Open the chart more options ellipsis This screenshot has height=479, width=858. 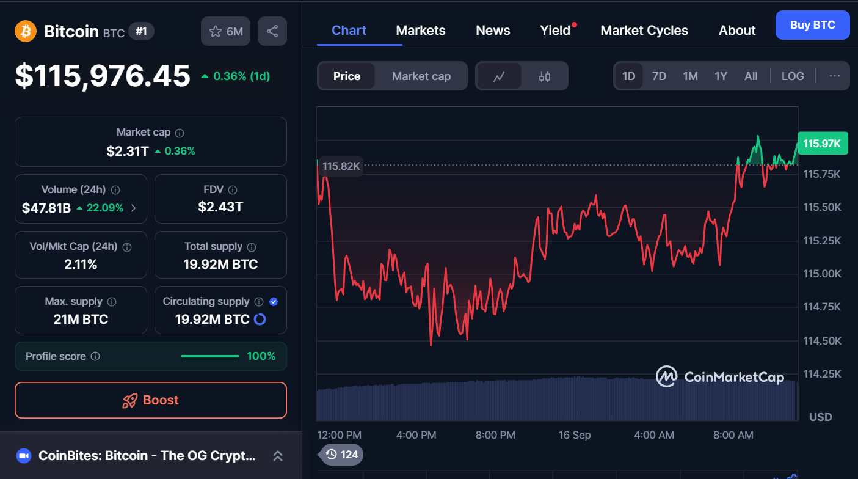(835, 76)
